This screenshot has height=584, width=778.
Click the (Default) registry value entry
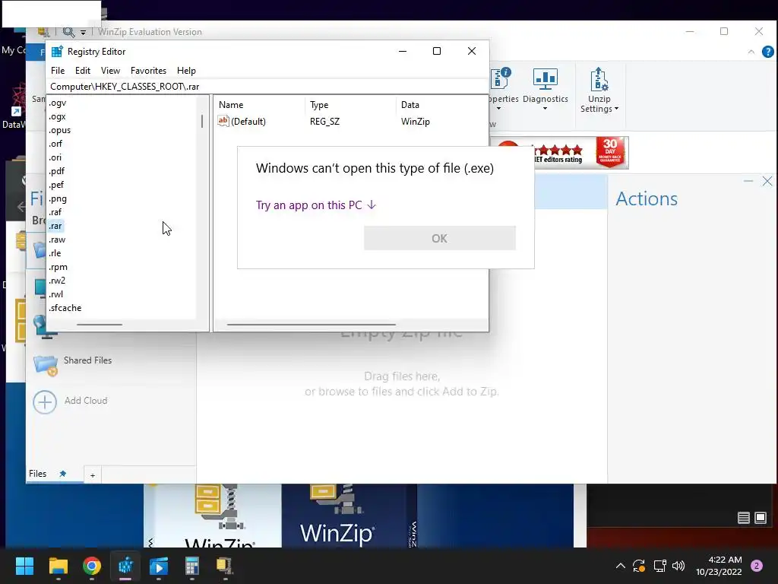tap(242, 121)
